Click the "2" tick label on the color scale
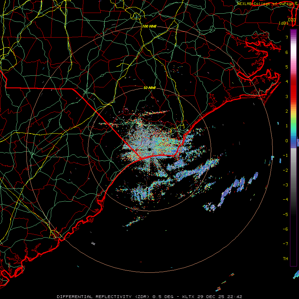Screen dimensions: 299x299 coord(287,111)
